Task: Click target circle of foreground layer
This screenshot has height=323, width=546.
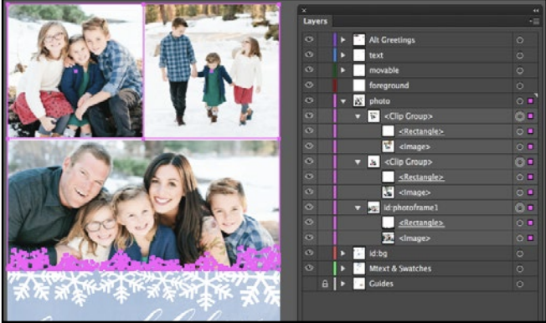Action: [519, 85]
